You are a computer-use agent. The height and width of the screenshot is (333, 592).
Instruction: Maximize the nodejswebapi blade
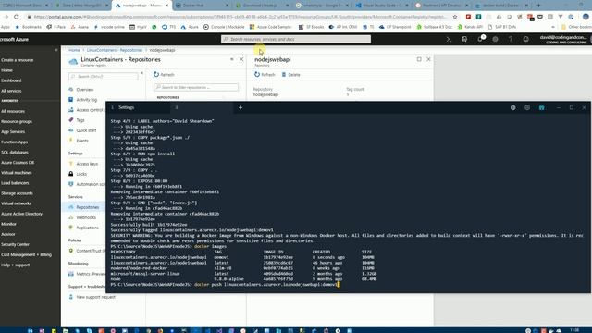pos(419,59)
